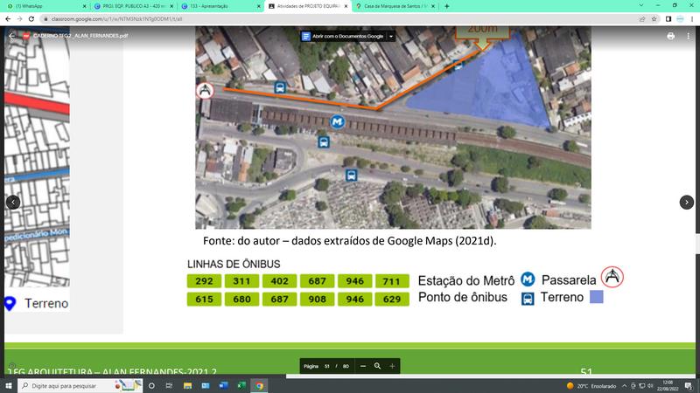Viewport: 700px width, 393px height.
Task: Open Cortana from the taskbar
Action: pyautogui.click(x=151, y=386)
